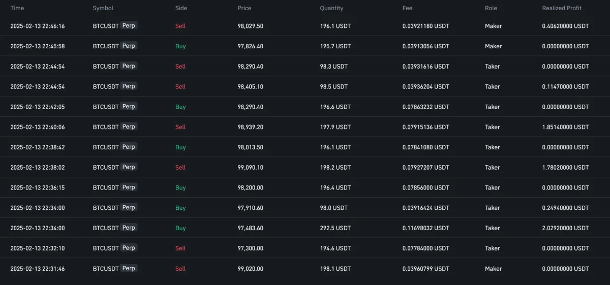Click the Quantity column header

coord(331,8)
